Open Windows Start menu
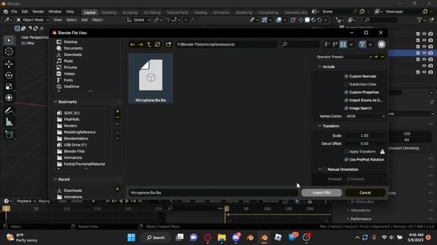 (x=131, y=238)
